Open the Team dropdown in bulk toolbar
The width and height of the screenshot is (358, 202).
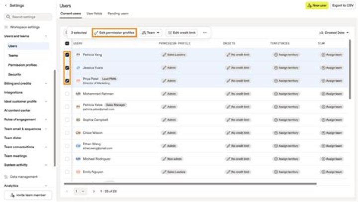(x=151, y=33)
